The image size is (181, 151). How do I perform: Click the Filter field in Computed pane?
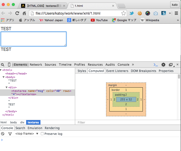[x=126, y=123]
